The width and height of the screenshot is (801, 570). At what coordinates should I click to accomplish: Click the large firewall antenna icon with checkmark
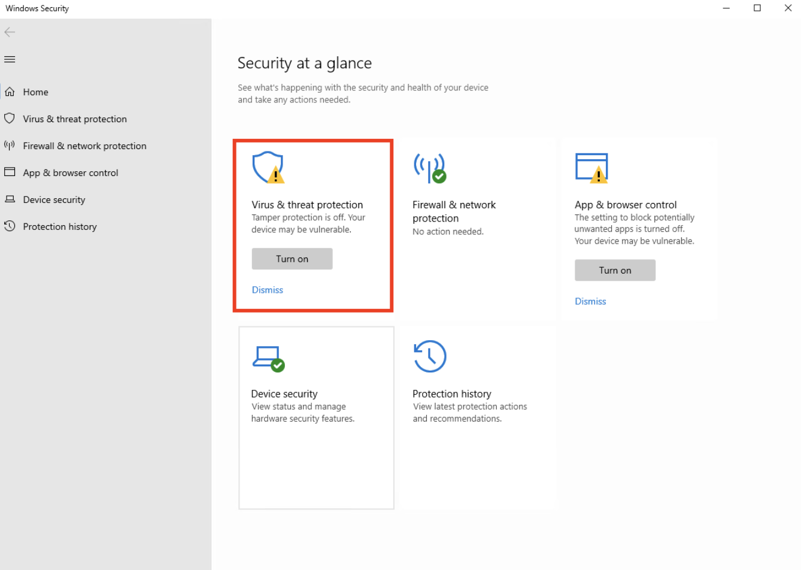430,168
